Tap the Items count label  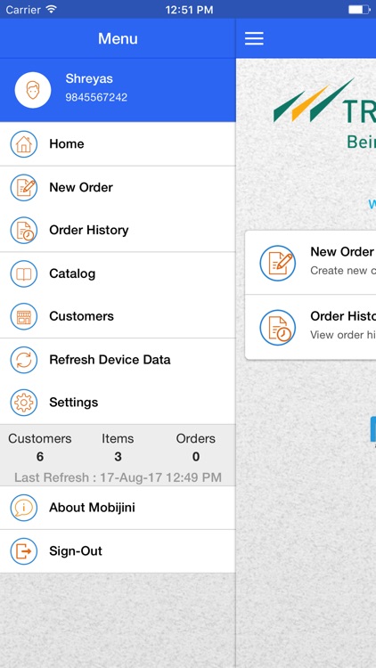click(x=118, y=438)
